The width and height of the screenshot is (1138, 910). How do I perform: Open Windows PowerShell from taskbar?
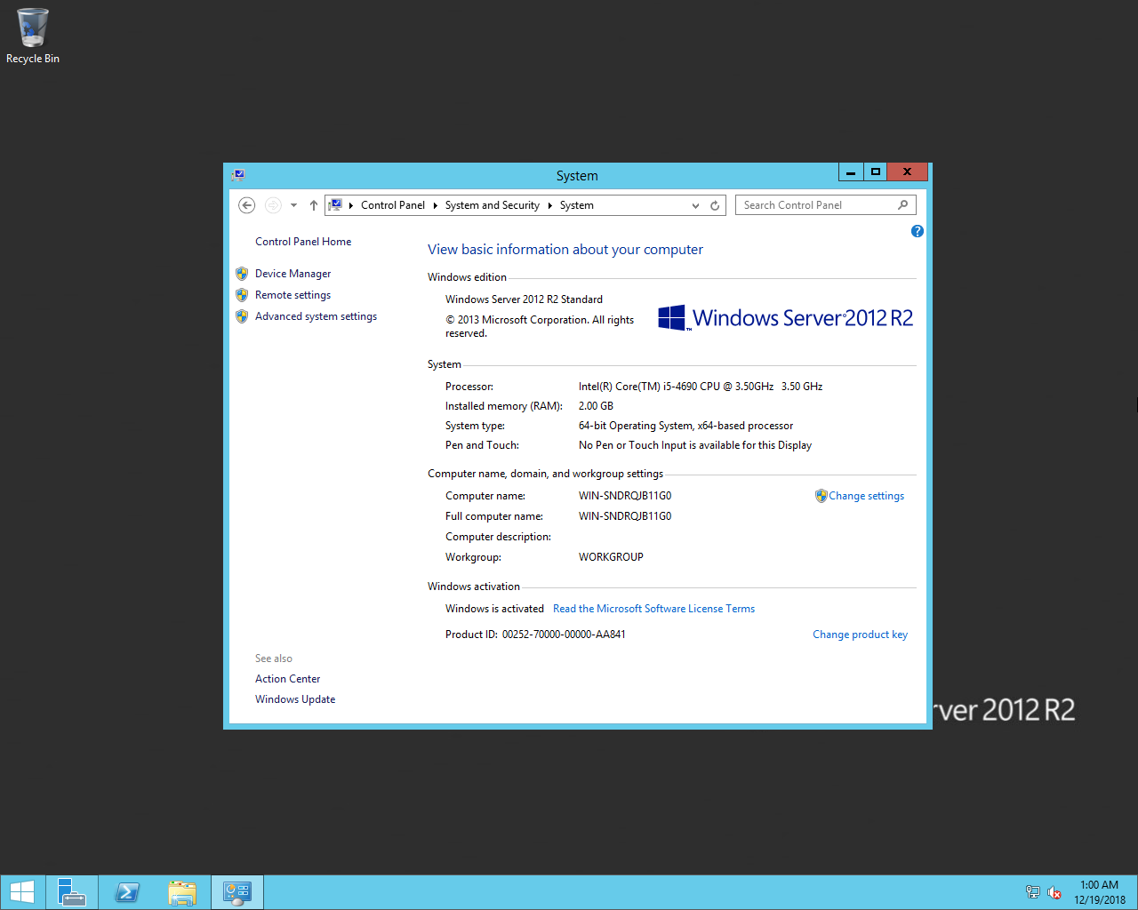pos(127,892)
